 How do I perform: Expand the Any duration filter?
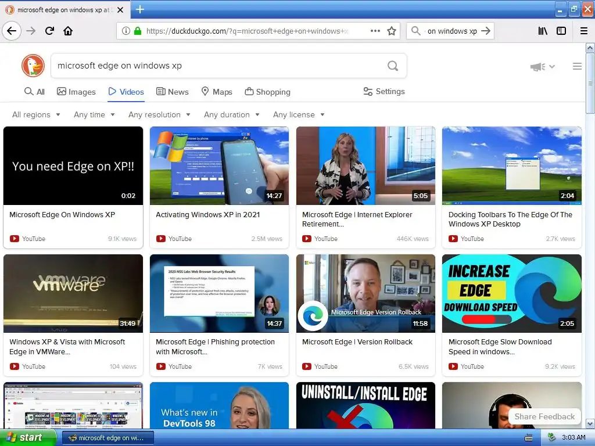pyautogui.click(x=231, y=114)
